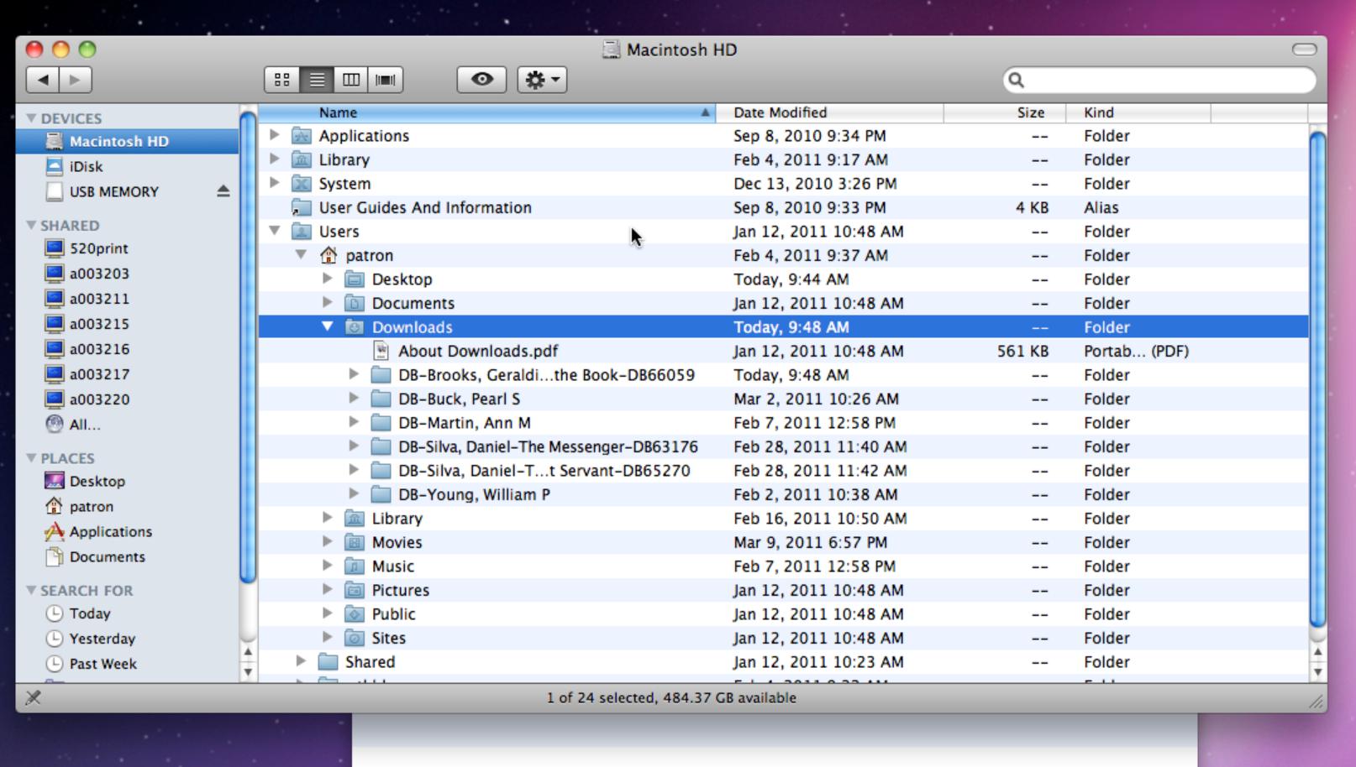Toggle the toolbar with the pill button
1356x767 pixels.
point(1304,50)
